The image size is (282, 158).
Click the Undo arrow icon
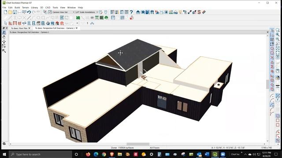coord(29,12)
